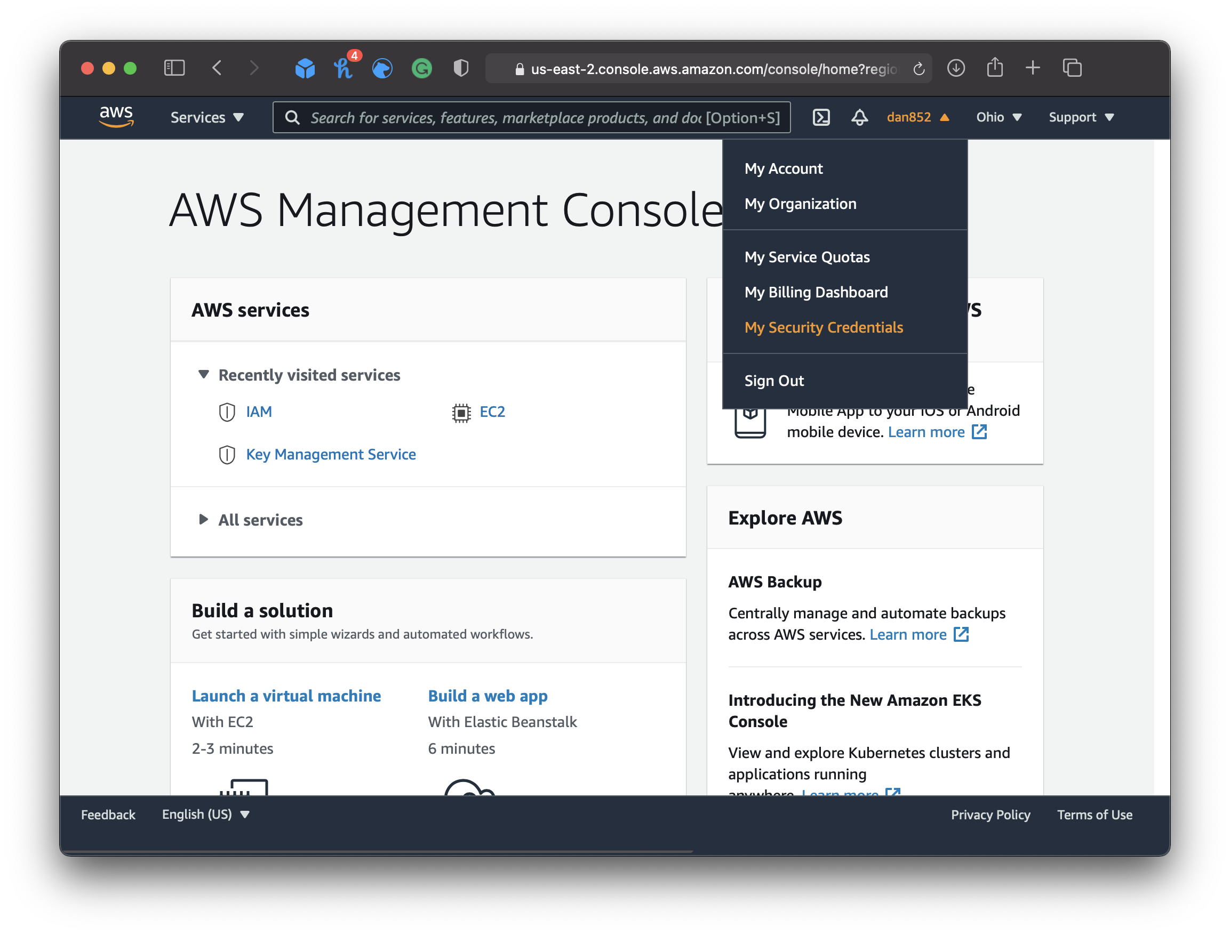
Task: Toggle the Safari sidebar icon
Action: [x=174, y=68]
